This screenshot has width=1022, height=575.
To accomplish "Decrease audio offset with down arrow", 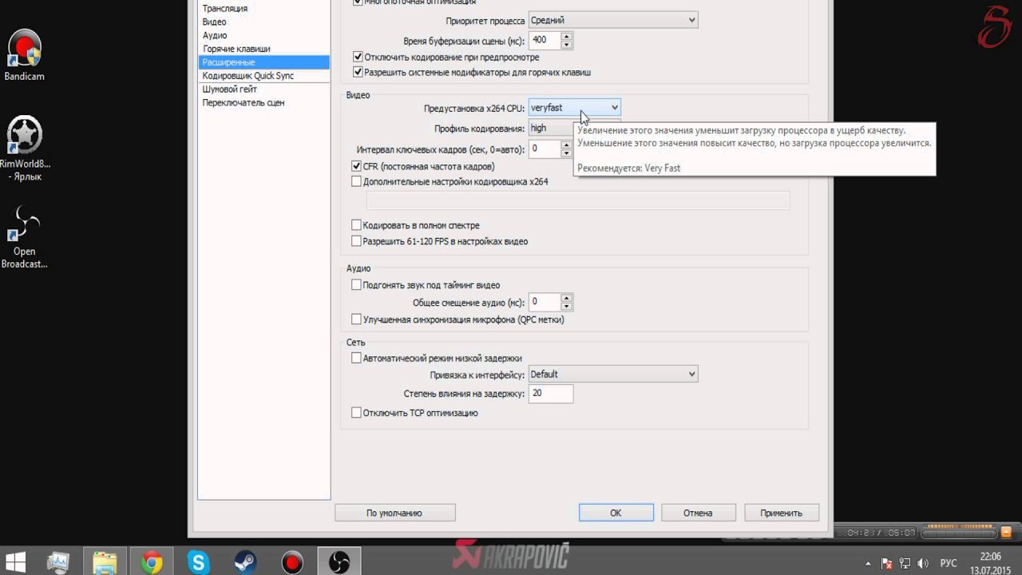I will 567,306.
